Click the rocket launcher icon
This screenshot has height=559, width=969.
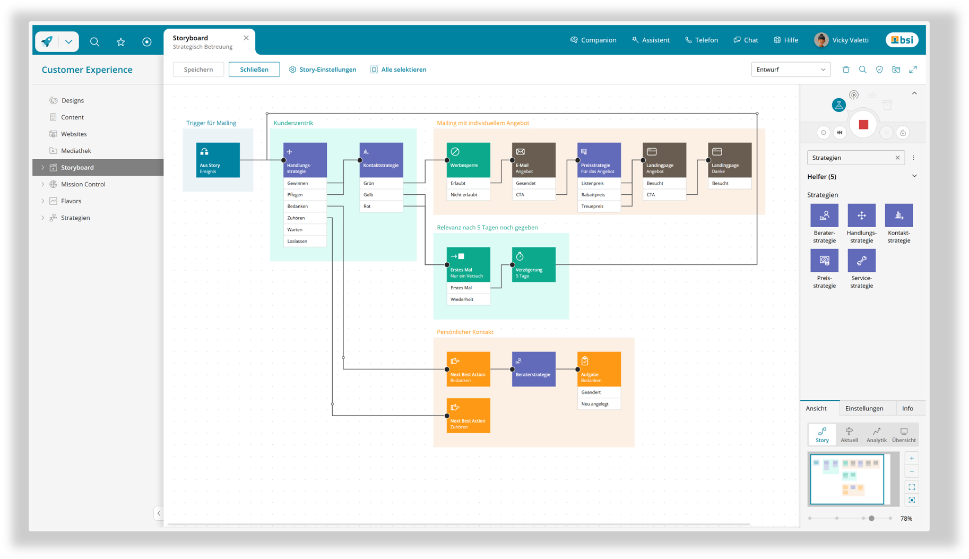tap(47, 41)
